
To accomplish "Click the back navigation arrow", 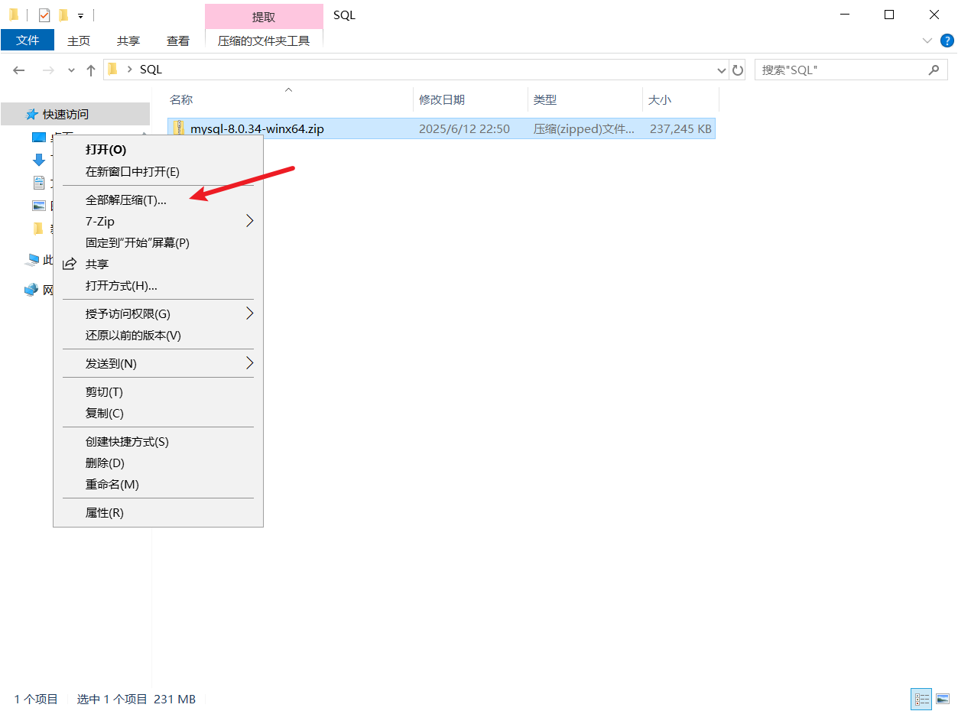I will 19,70.
